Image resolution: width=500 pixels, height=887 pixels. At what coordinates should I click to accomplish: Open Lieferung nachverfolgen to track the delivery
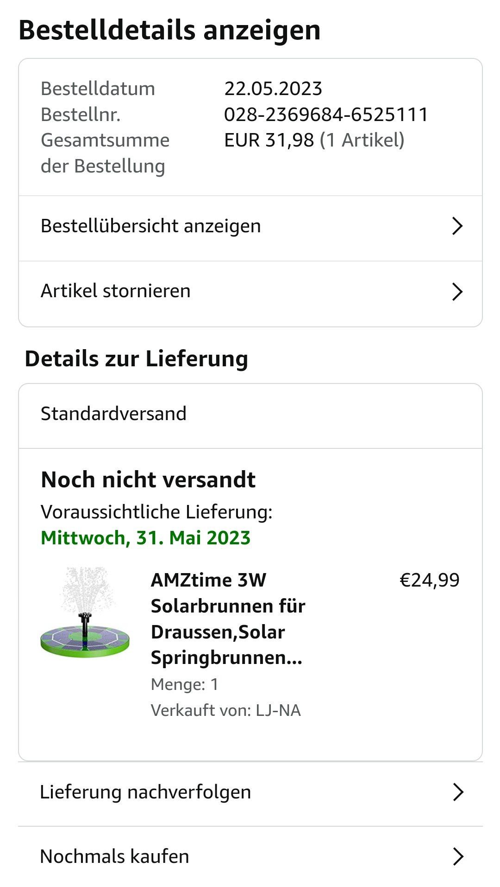click(x=145, y=792)
